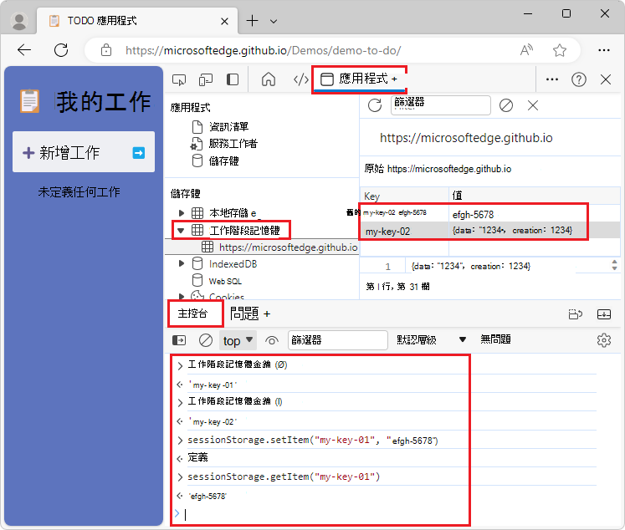Expand the 本地存儲 tree node
Screen dimensions: 625x530
(182, 213)
